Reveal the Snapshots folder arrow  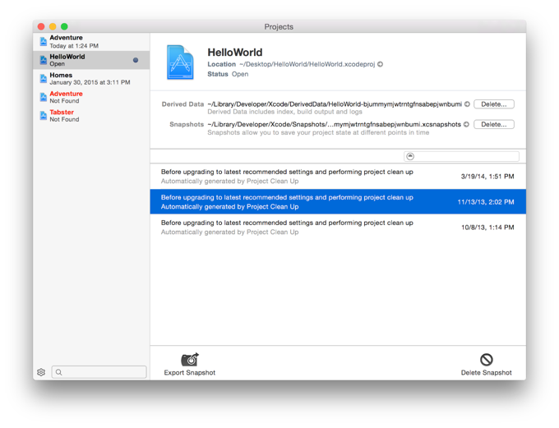click(466, 124)
